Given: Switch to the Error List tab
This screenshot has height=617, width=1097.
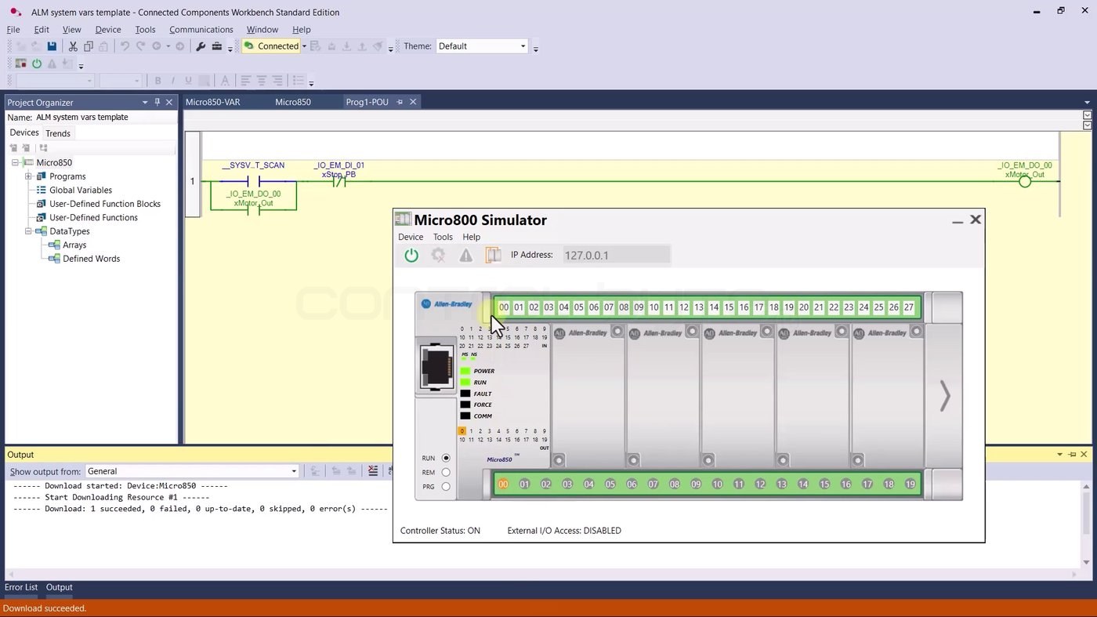Looking at the screenshot, I should tap(21, 587).
